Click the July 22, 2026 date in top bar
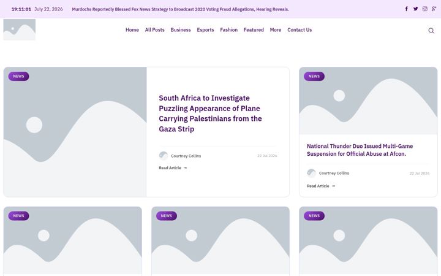Screen dimensions: 441x276 pyautogui.click(x=48, y=9)
